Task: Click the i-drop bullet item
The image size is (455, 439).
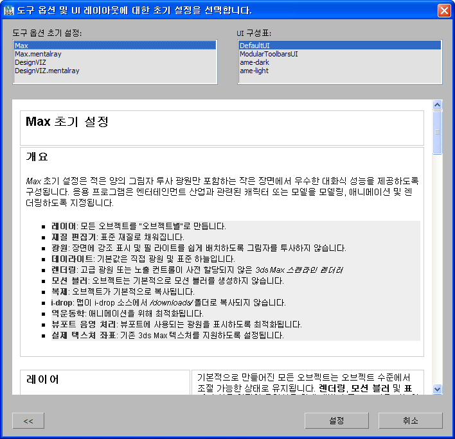Action: 168,302
